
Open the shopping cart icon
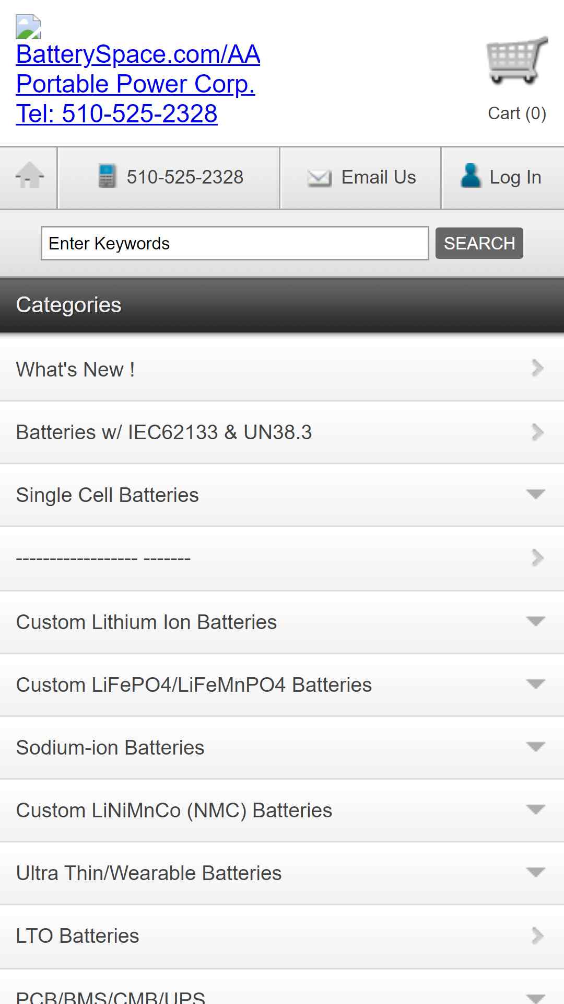click(x=517, y=60)
